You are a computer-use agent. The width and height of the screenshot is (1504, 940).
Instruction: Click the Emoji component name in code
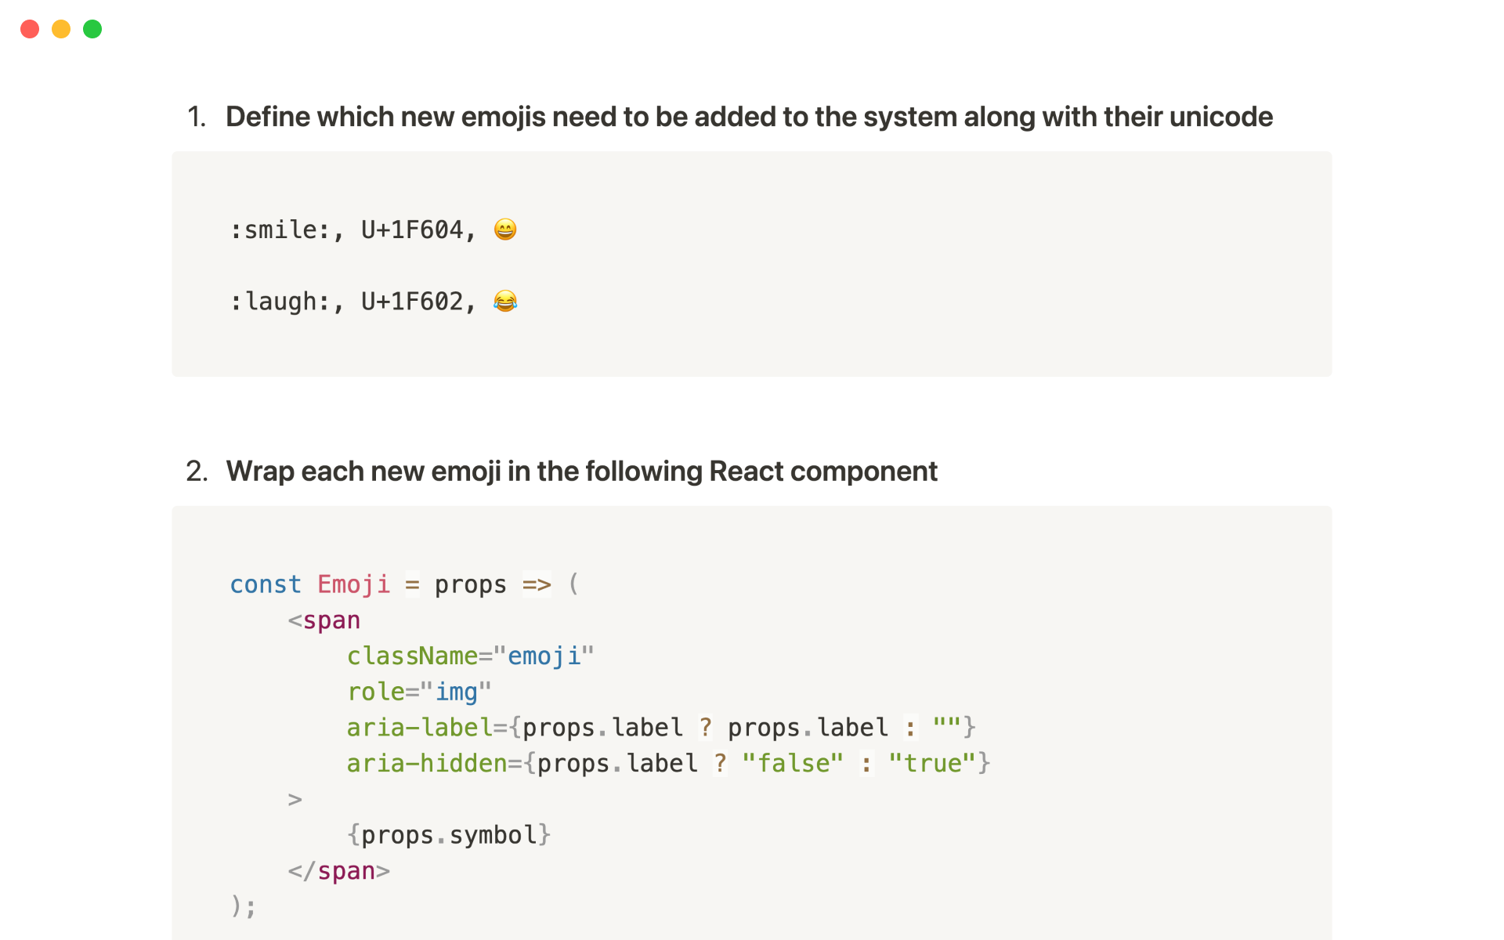[353, 584]
